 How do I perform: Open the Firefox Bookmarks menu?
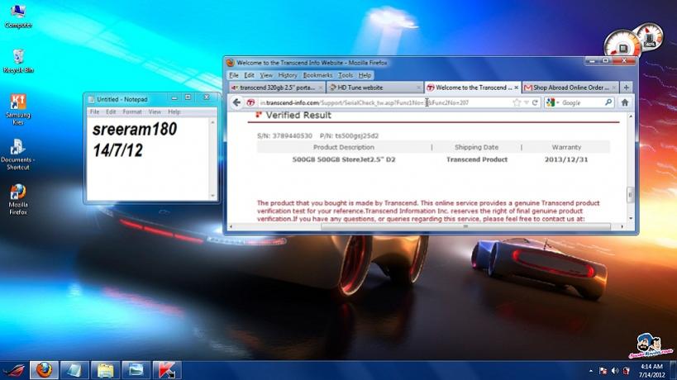point(317,75)
